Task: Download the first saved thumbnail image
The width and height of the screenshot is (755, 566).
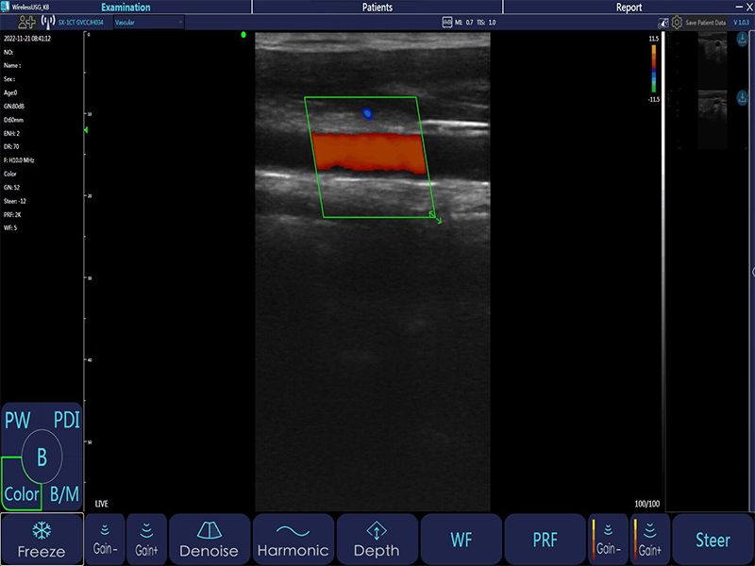Action: tap(741, 40)
